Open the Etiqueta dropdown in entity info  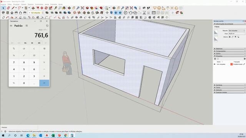tap(237, 31)
